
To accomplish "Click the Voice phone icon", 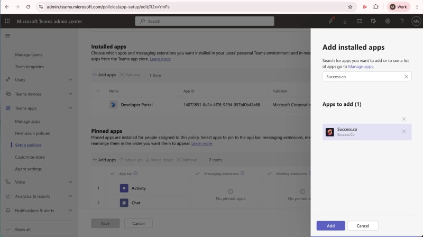I will (x=8, y=181).
